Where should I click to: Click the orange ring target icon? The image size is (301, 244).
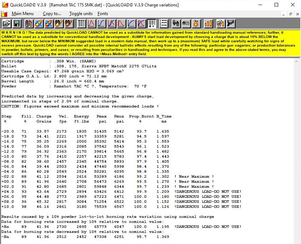point(196,24)
